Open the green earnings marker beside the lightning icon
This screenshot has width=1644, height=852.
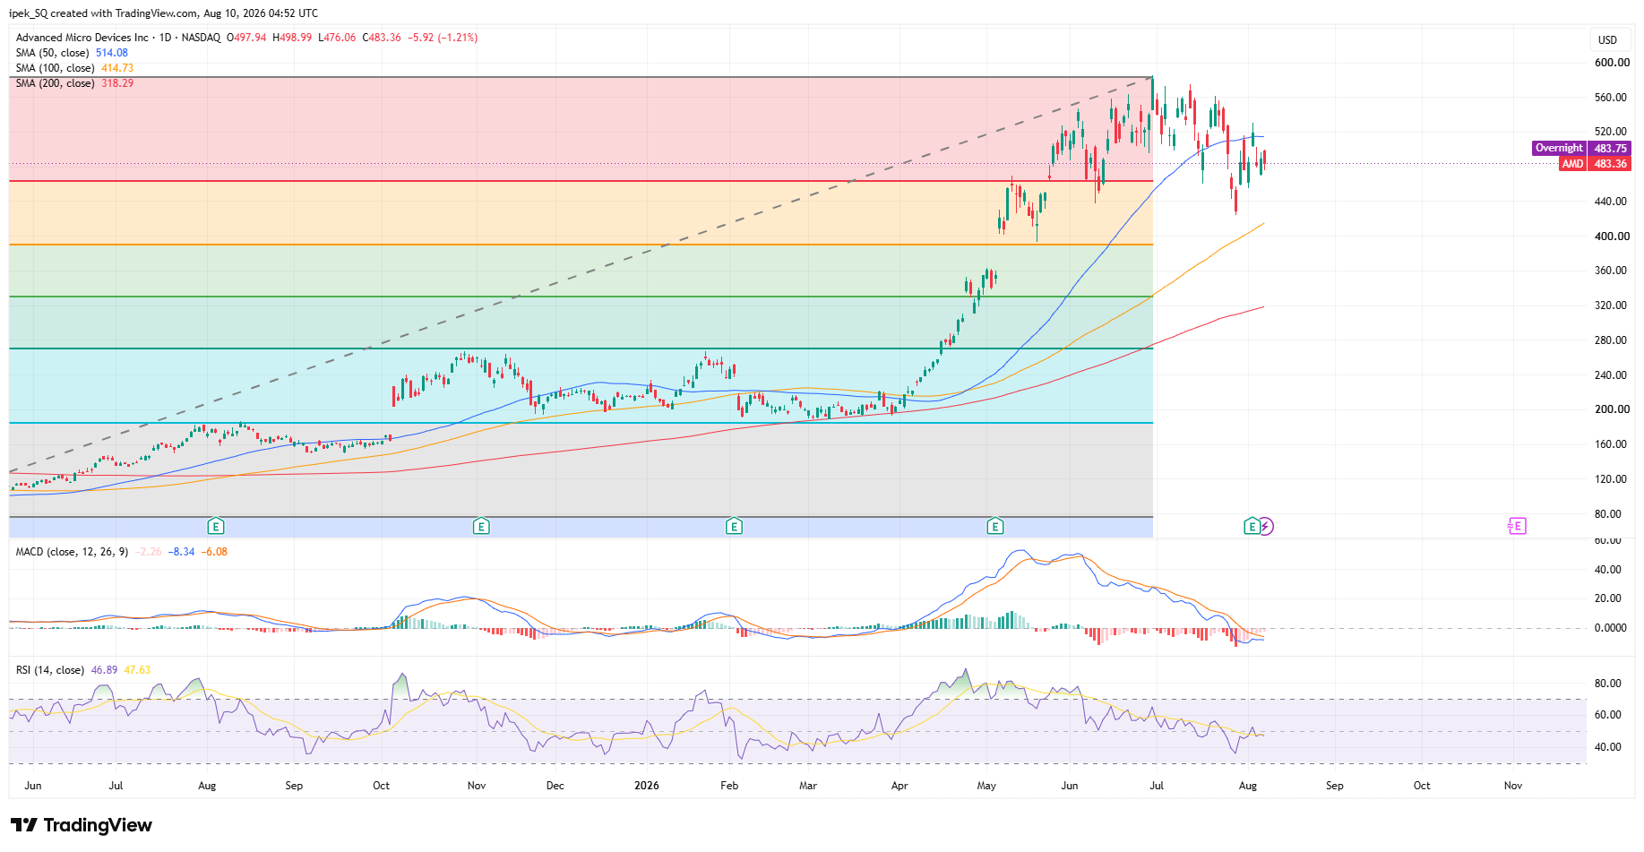[x=1252, y=526]
